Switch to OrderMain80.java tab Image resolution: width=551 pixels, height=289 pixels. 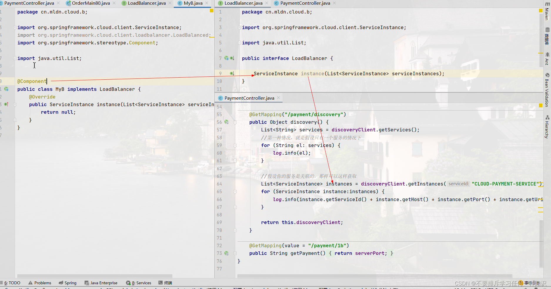point(91,3)
